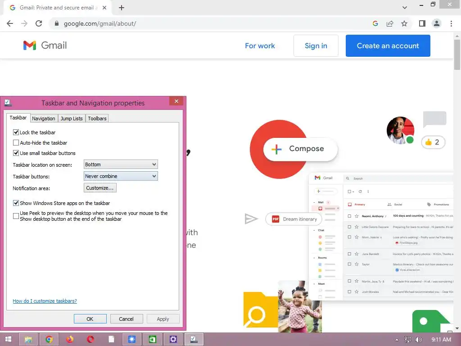Uncheck Use small taskbar buttons
This screenshot has width=461, height=346.
coord(16,153)
